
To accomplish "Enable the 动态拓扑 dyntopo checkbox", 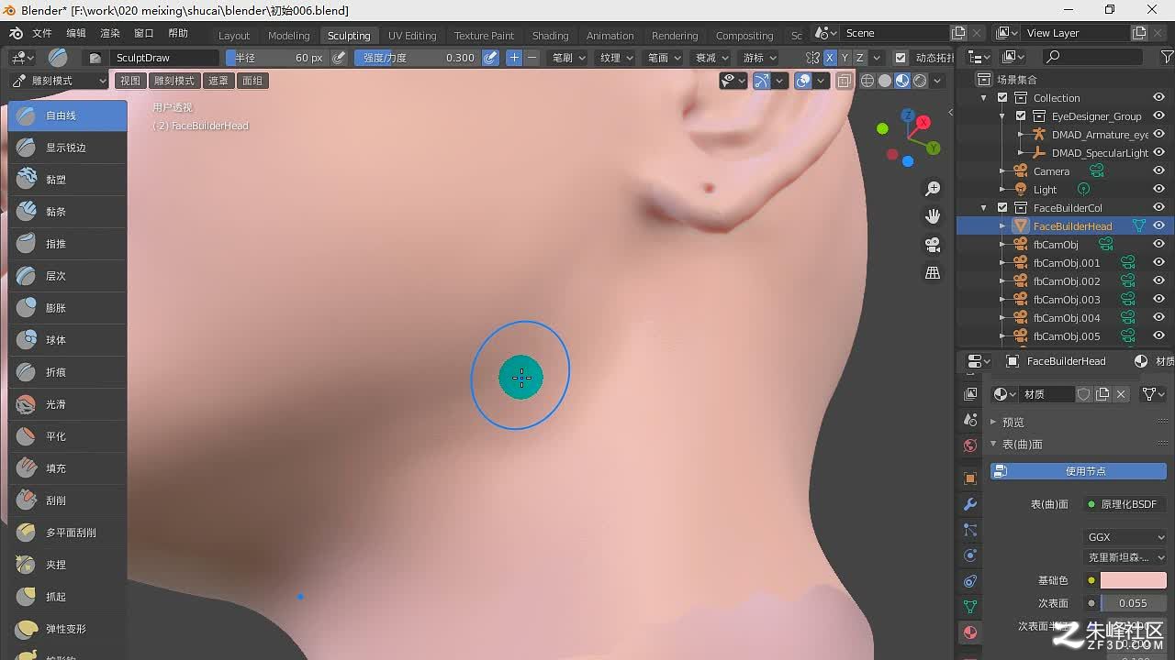I will tap(901, 58).
